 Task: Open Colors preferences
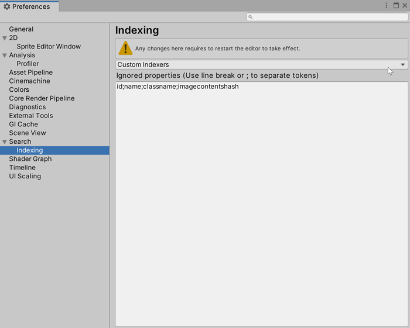[19, 89]
